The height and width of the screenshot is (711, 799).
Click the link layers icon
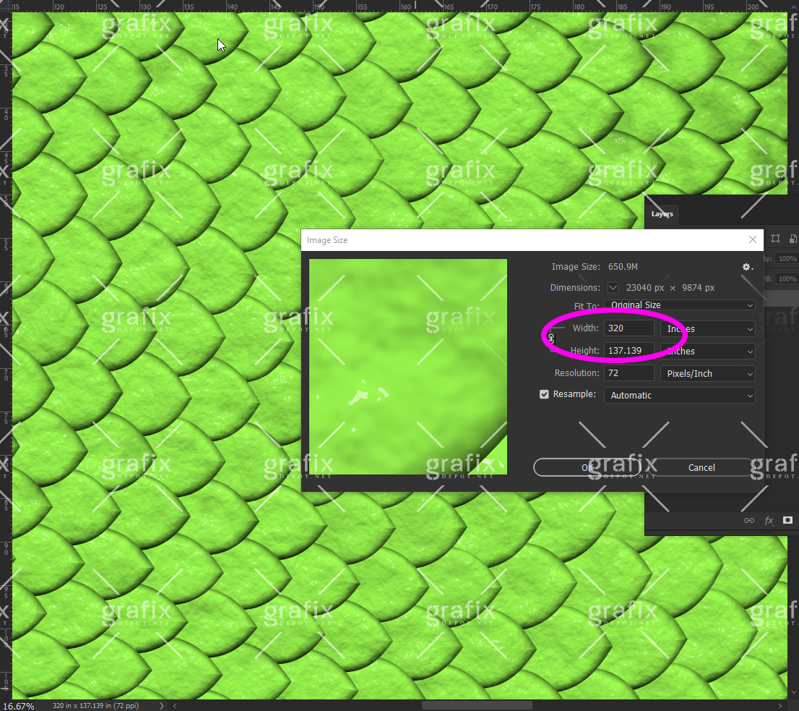click(749, 521)
